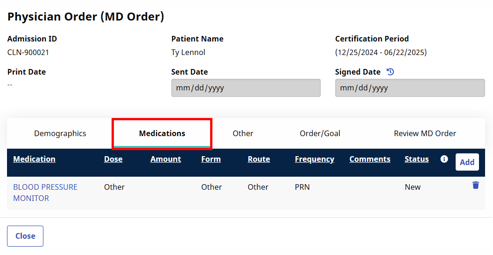The image size is (493, 255).
Task: Sort by Medication column header
Action: coord(34,159)
